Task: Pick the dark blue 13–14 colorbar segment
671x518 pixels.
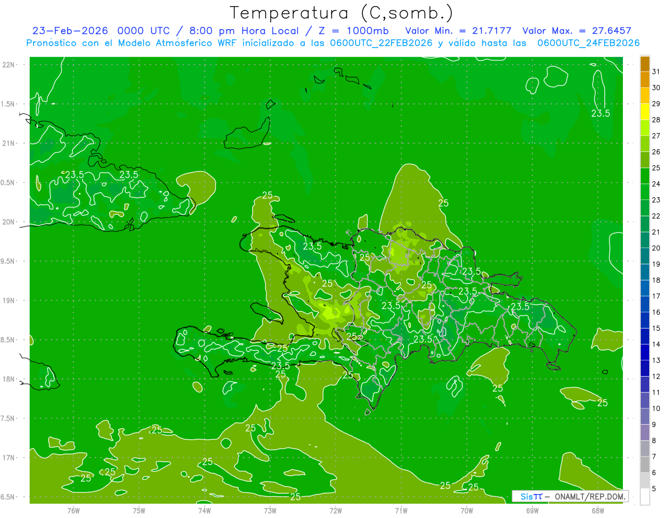Action: [x=645, y=352]
